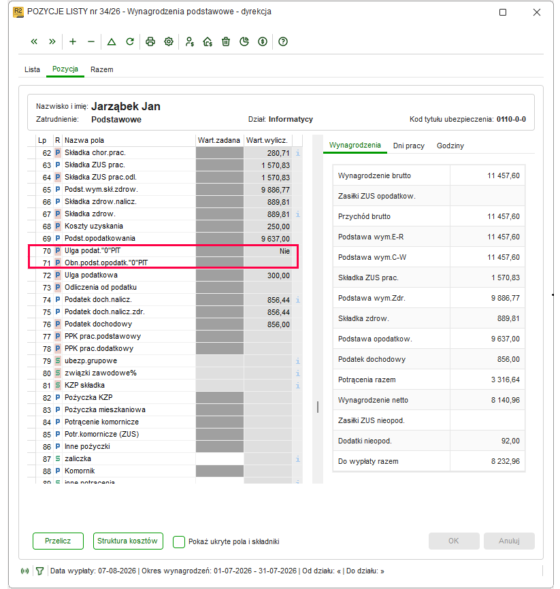
Task: Click the Wynagrodzenie netto value 8 140,96
Action: [505, 400]
